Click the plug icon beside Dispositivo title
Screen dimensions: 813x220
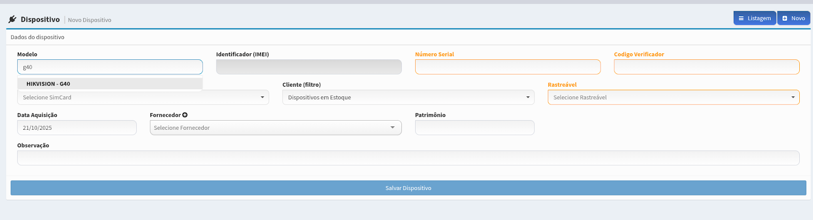pos(12,19)
